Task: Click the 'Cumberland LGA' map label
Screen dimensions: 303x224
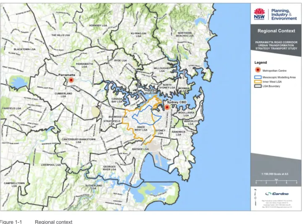Action: point(63,95)
